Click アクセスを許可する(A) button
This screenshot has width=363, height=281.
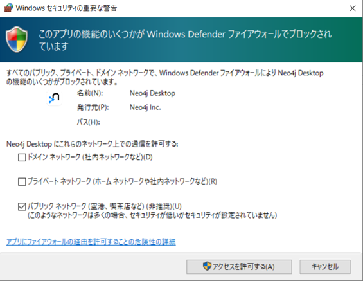point(239,267)
